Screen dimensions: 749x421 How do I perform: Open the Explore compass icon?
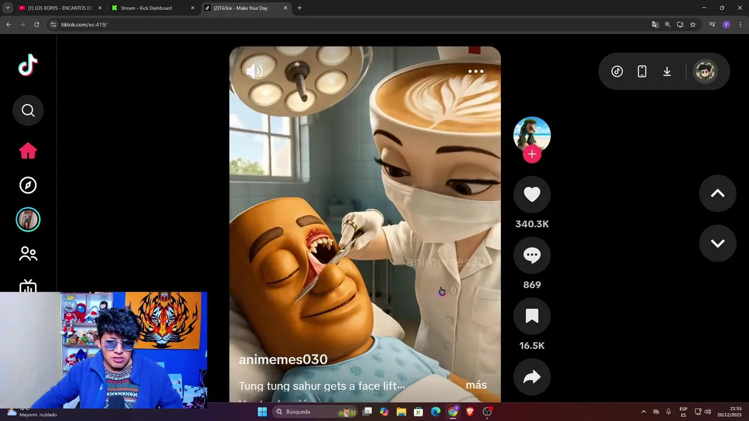(28, 185)
